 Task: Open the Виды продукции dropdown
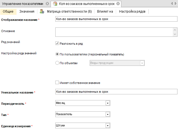pyautogui.click(x=142, y=63)
